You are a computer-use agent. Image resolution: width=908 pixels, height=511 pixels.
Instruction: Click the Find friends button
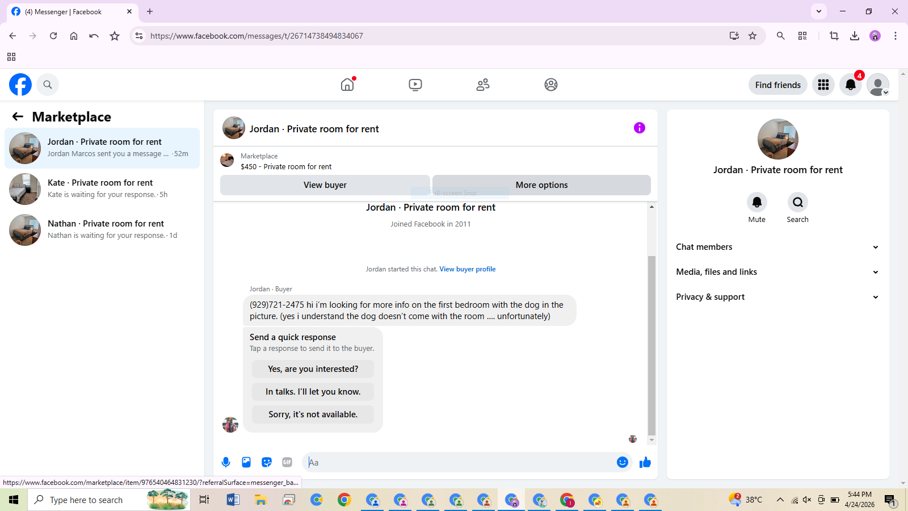778,85
